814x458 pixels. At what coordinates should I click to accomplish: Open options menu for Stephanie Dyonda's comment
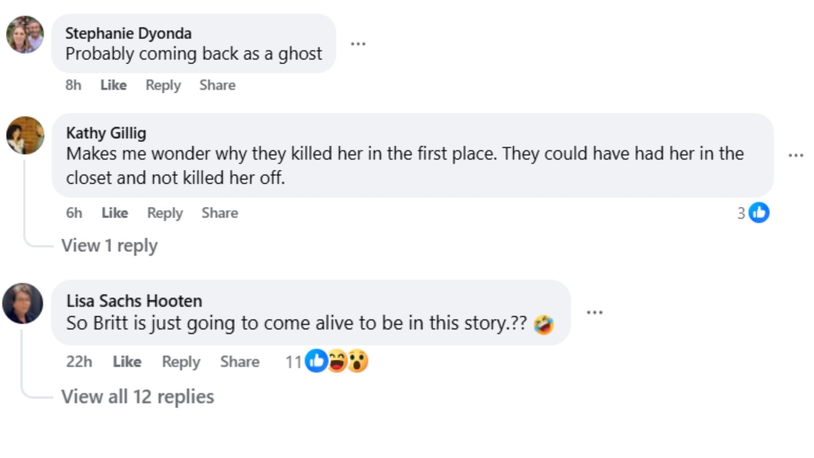click(358, 44)
